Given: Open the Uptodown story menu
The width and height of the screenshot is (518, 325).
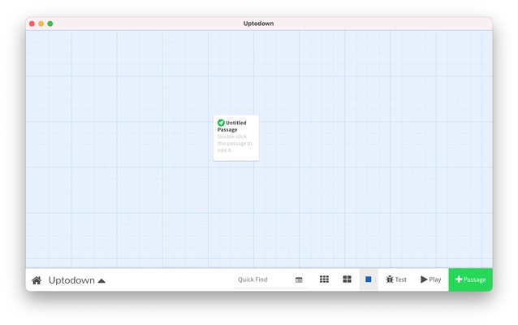Looking at the screenshot, I should (x=76, y=280).
